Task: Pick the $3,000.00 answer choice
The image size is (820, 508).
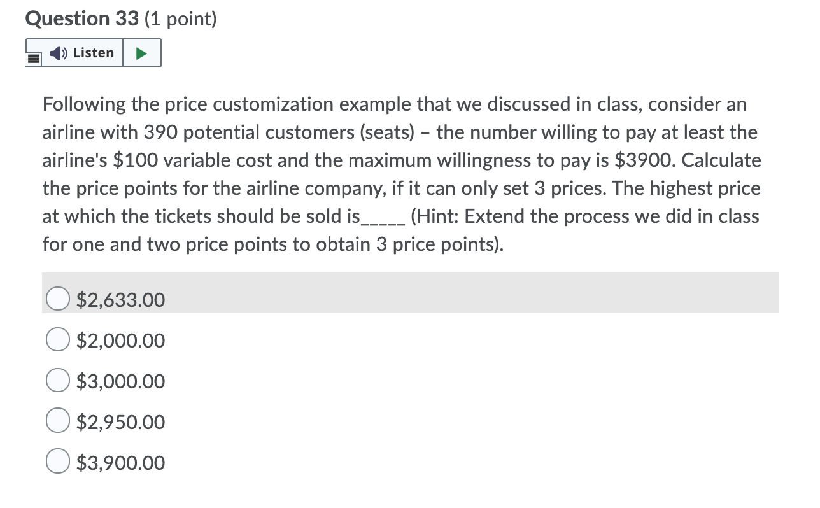Action: tap(57, 380)
